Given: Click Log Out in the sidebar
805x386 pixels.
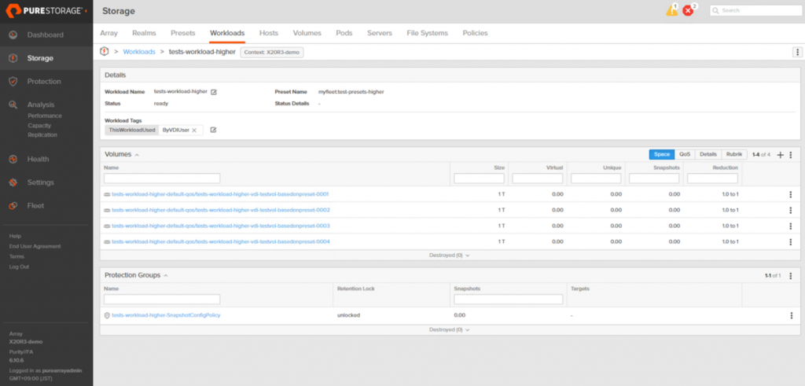Looking at the screenshot, I should click(19, 267).
